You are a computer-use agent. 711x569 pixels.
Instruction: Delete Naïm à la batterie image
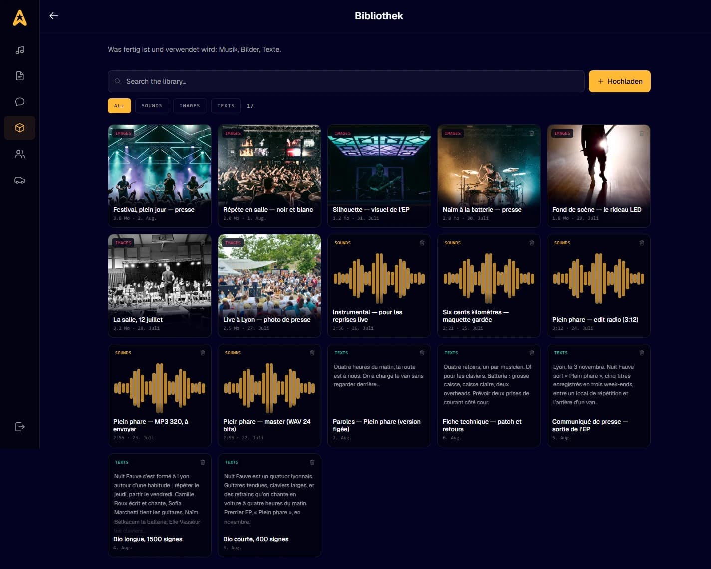coord(532,133)
